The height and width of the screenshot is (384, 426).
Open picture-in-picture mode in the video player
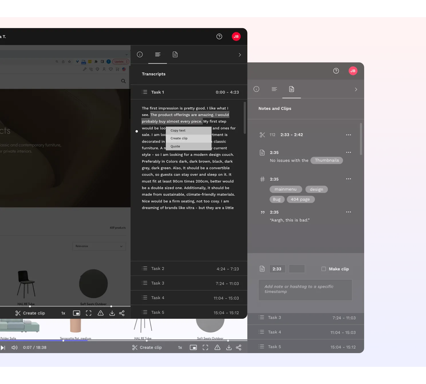(194, 347)
